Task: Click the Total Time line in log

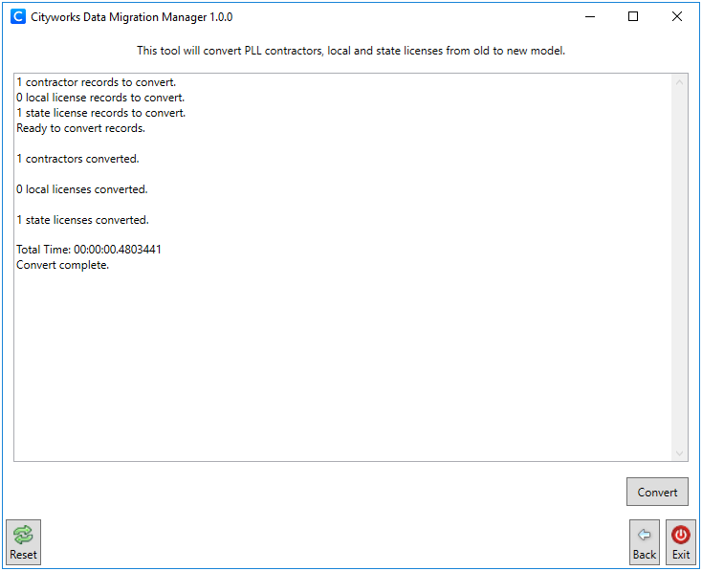Action: click(x=89, y=250)
